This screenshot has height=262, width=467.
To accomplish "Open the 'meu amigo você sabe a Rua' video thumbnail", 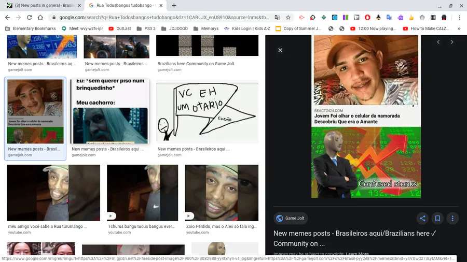I will pos(53,193).
